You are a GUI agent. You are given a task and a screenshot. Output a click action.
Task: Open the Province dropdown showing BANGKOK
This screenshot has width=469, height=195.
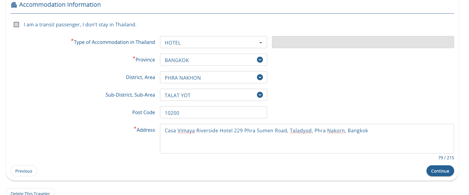coord(209,60)
